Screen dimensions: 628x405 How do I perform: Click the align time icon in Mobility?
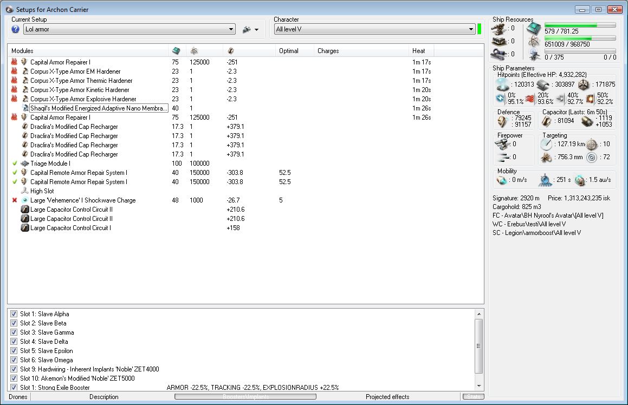(545, 180)
